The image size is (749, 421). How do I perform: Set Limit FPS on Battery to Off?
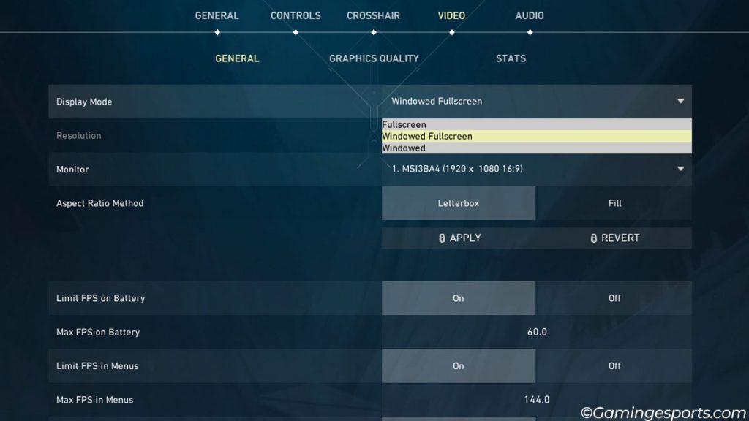[x=614, y=298]
